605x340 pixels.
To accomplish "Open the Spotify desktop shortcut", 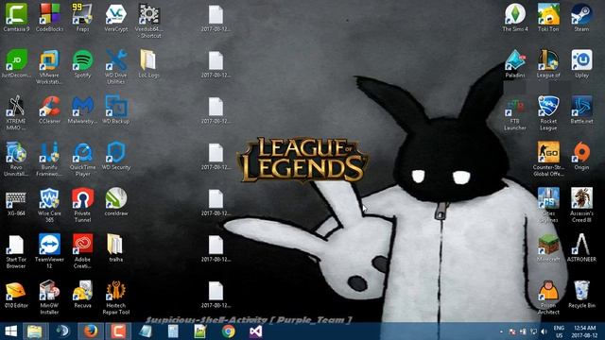I will click(82, 64).
